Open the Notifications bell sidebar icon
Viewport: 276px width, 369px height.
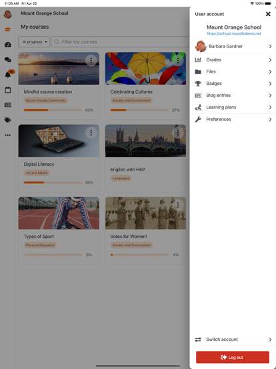[x=8, y=75]
